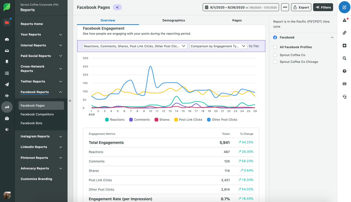Image resolution: width=351 pixels, height=202 pixels.
Task: Click the Total Engagements value 5,941
Action: click(x=225, y=143)
